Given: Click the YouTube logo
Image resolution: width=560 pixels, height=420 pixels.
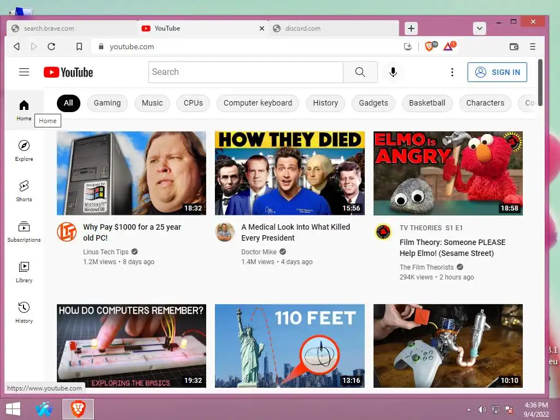Looking at the screenshot, I should [68, 72].
